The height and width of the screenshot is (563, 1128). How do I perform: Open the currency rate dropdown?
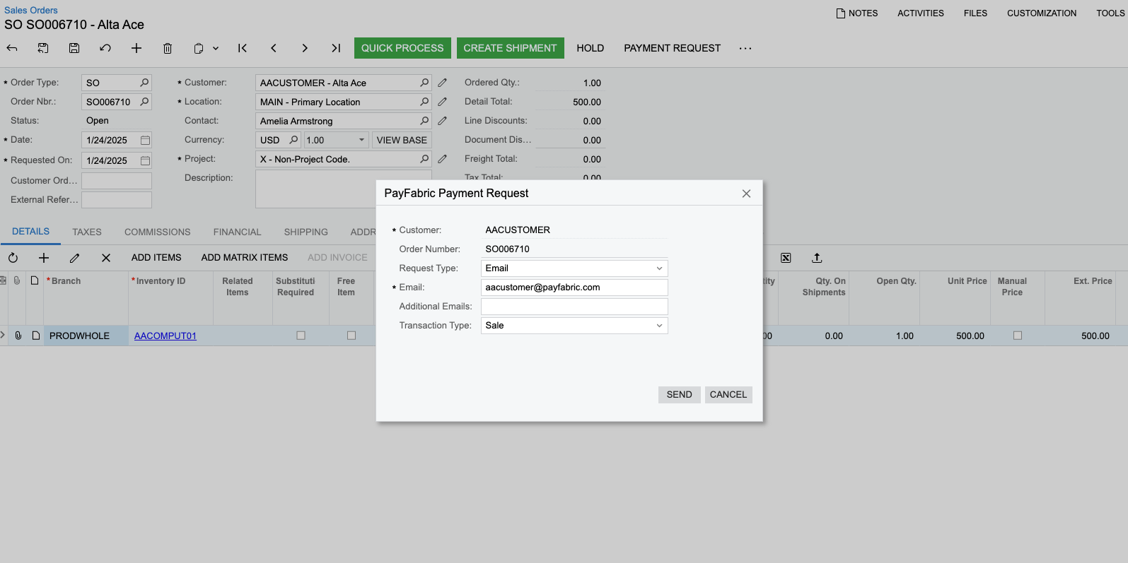(x=361, y=140)
